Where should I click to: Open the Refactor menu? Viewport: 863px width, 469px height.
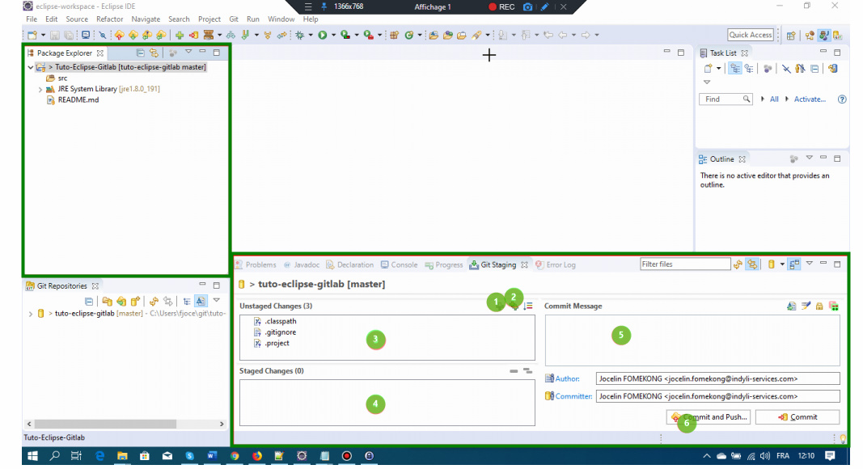point(109,19)
